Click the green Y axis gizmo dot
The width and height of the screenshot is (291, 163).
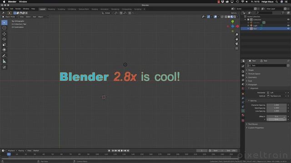click(232, 21)
